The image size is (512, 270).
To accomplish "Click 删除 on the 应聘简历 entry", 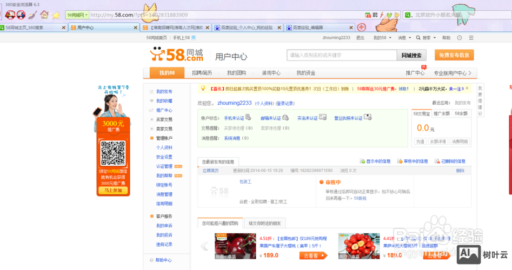I will (x=460, y=171).
